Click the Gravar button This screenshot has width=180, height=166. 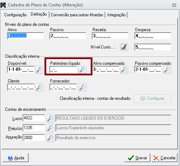[x=137, y=158]
